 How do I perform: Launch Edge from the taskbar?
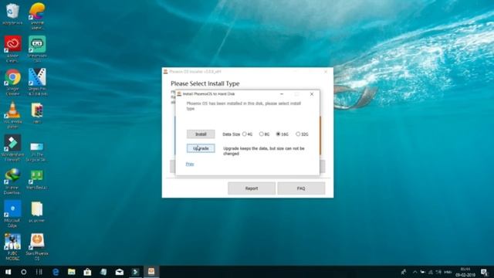[56, 272]
